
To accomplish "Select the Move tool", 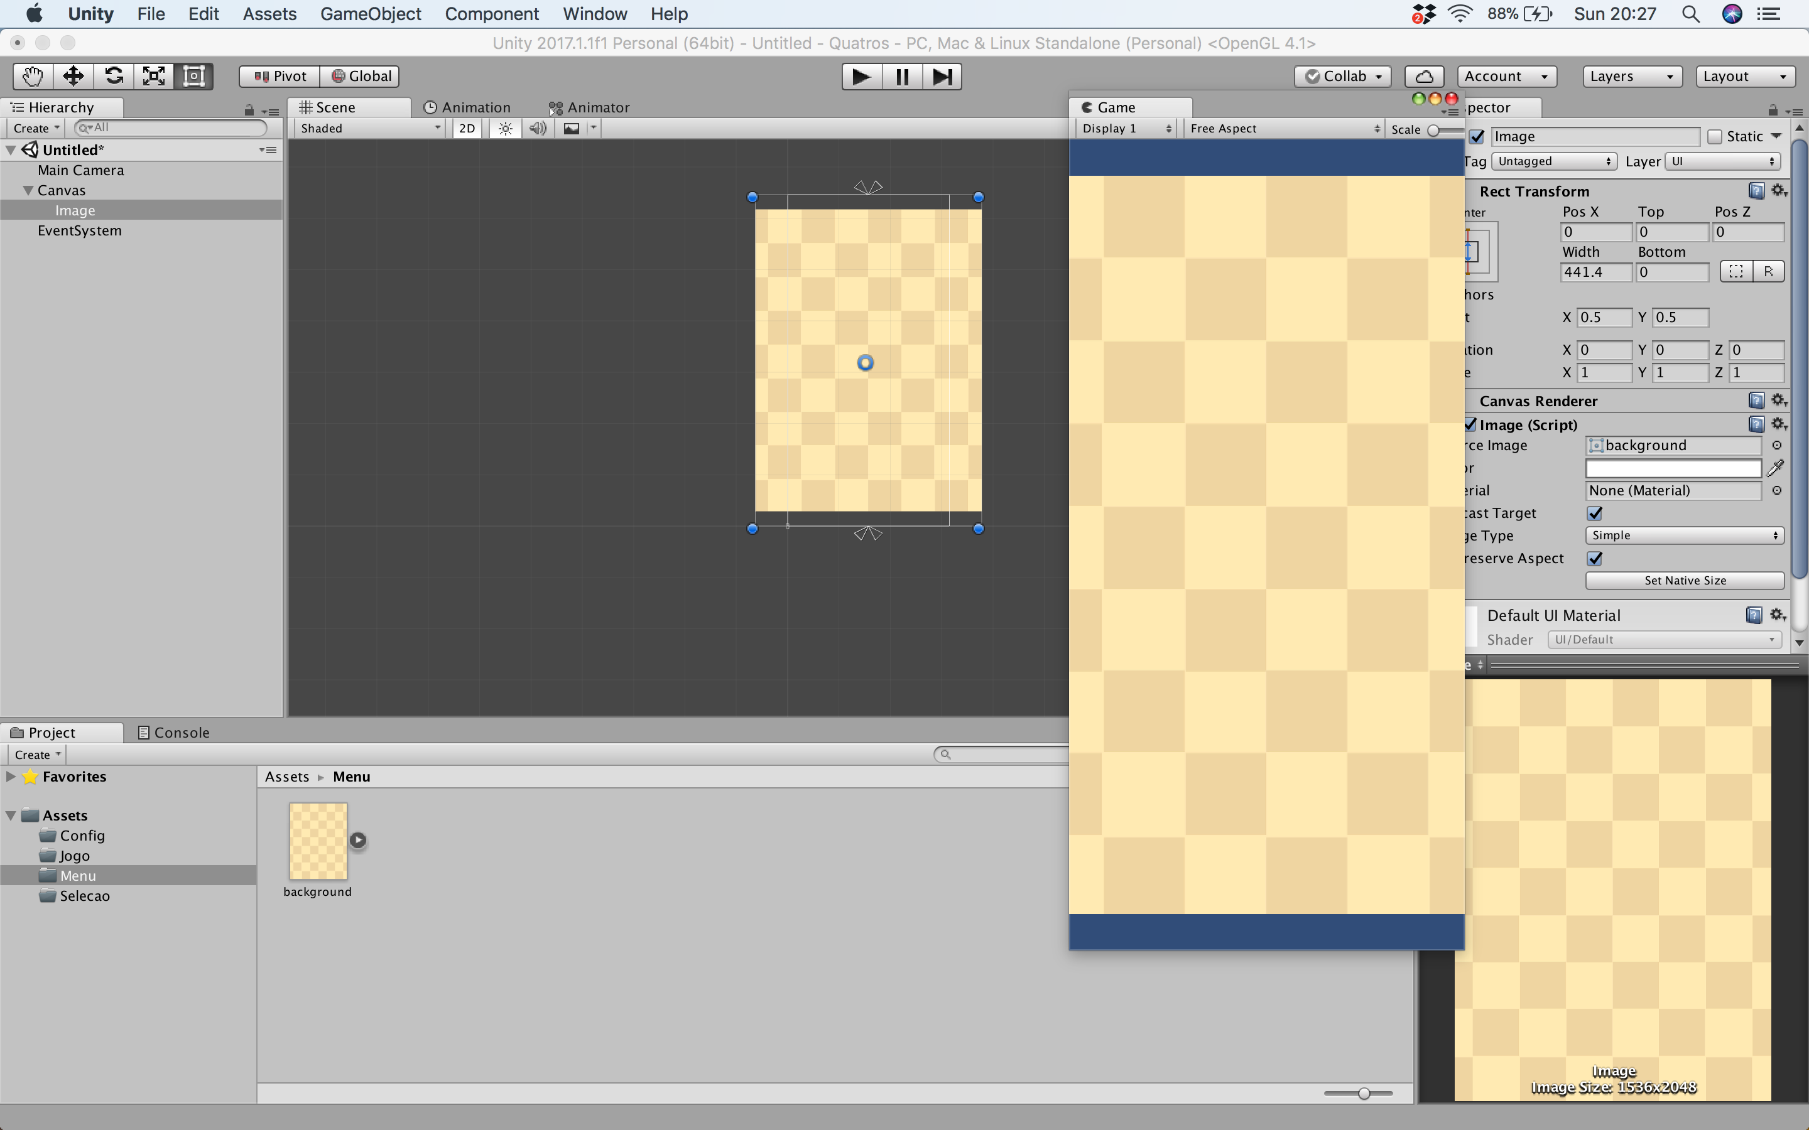I will tap(73, 76).
